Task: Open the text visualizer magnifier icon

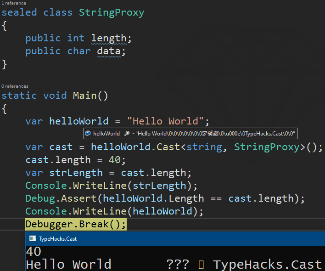Action: pos(127,134)
